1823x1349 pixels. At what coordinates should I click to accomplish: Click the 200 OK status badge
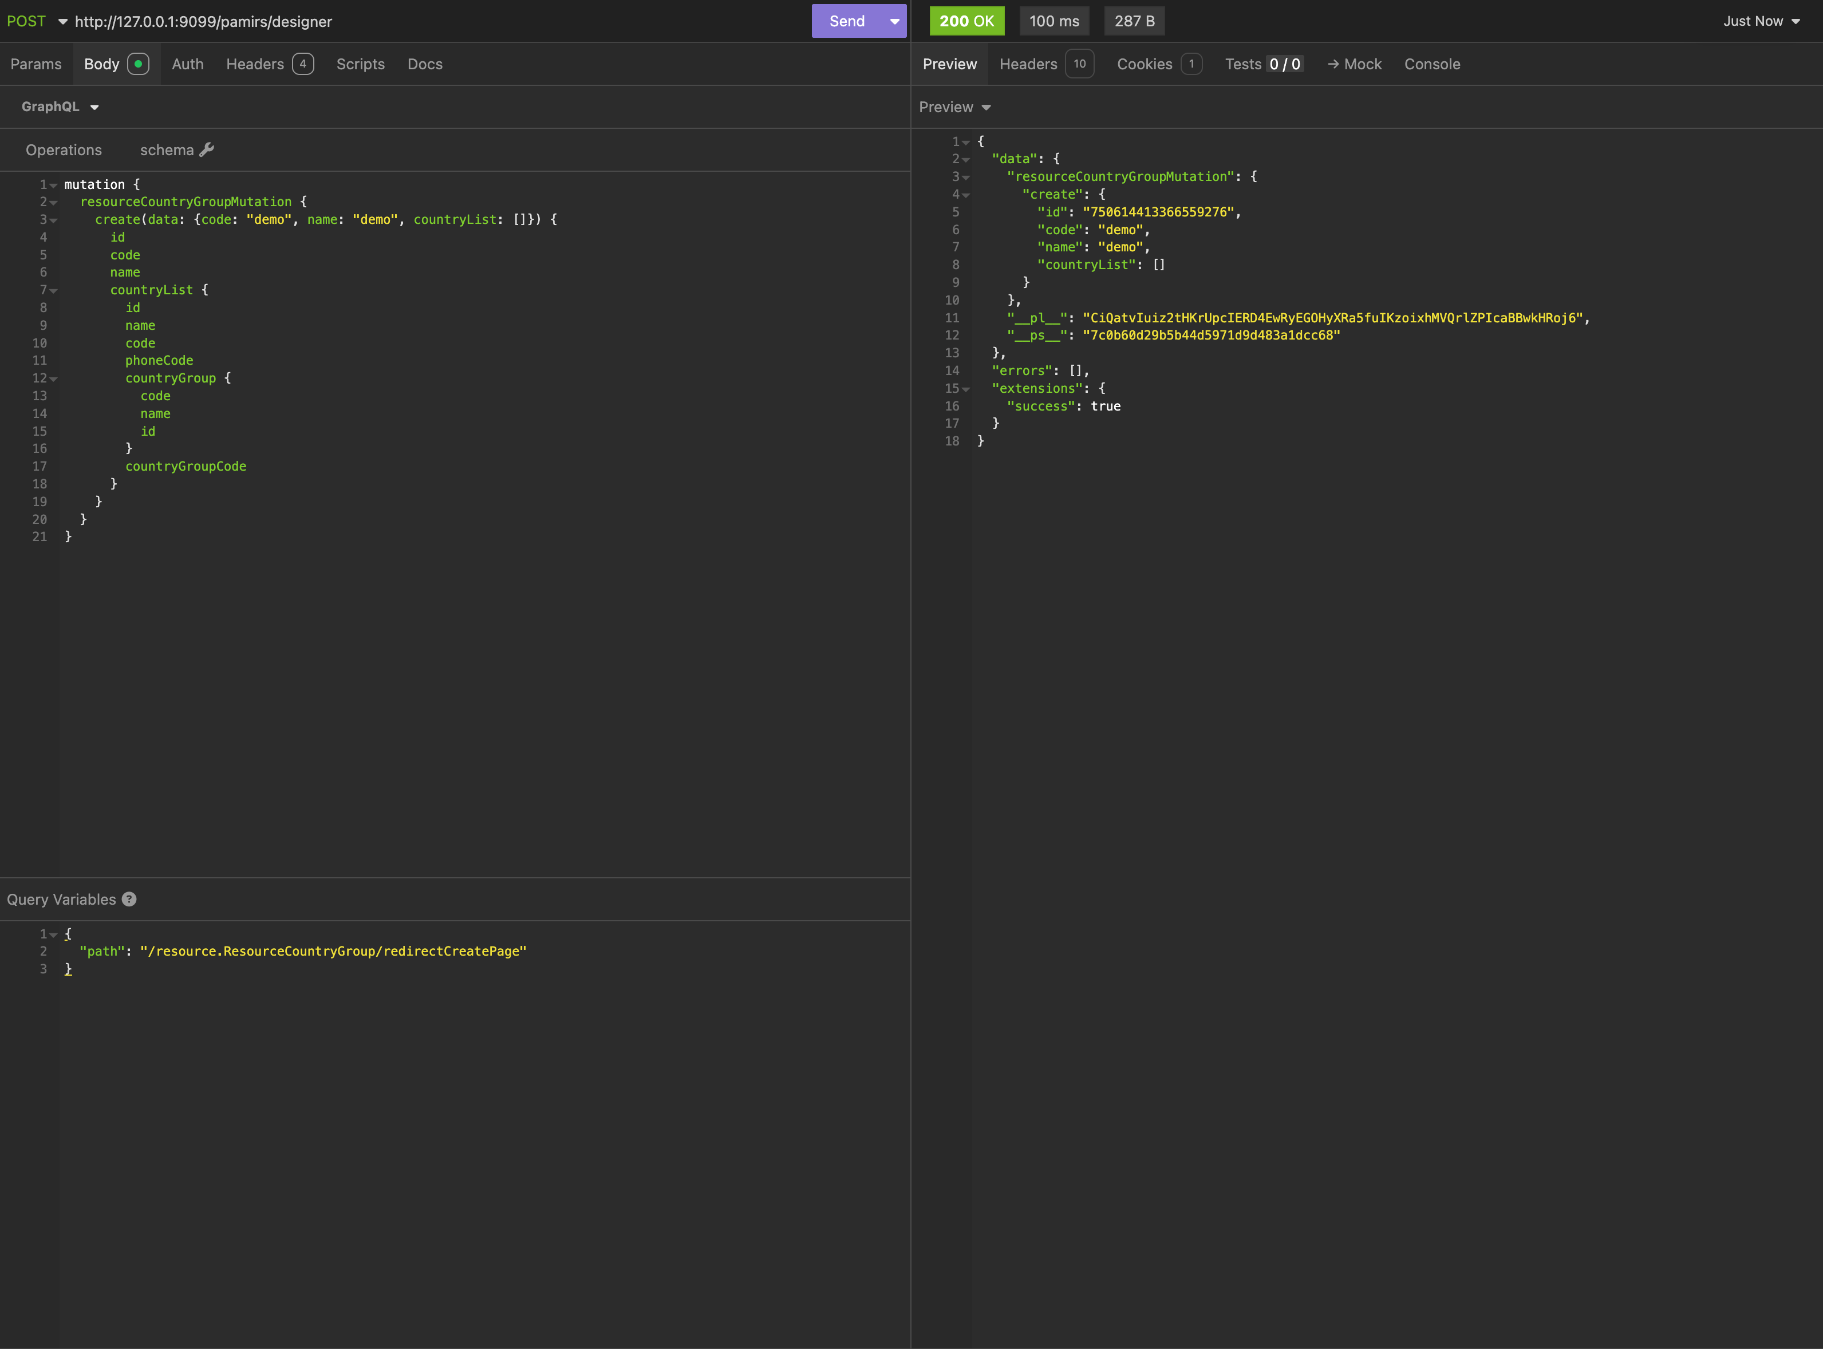coord(966,21)
